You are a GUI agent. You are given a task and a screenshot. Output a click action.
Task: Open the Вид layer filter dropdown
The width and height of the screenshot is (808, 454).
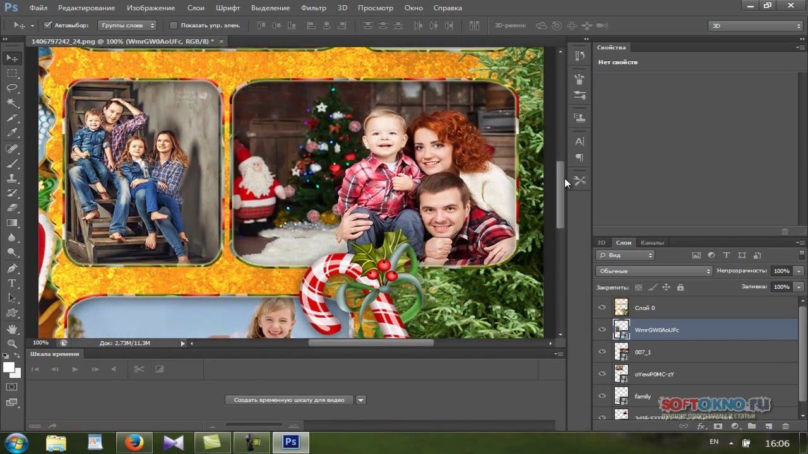pos(625,255)
